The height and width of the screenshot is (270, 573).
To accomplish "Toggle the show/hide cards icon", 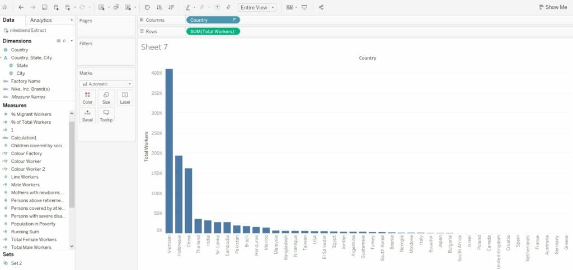I will coord(289,7).
